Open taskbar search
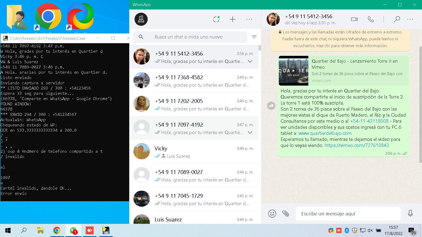The width and height of the screenshot is (422, 237). tap(24, 231)
